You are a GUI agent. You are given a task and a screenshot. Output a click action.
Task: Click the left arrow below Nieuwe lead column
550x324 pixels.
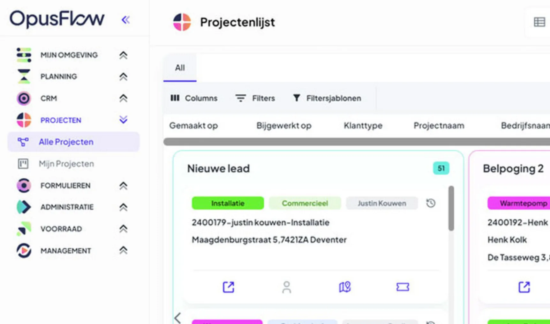(178, 318)
